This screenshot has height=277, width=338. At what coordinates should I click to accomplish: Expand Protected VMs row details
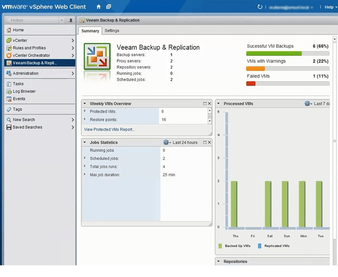[85, 111]
